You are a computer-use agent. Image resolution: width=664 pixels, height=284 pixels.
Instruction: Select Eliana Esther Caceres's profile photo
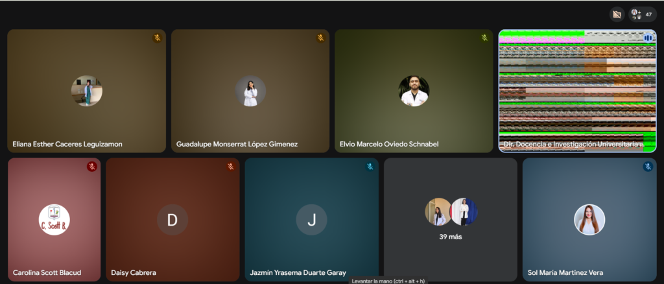(x=86, y=91)
